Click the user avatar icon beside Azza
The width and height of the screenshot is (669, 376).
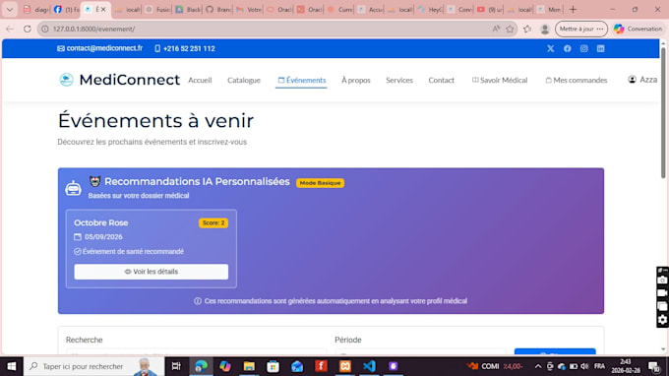[x=632, y=80]
